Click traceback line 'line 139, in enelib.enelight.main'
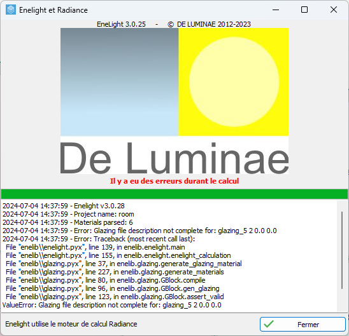The width and height of the screenshot is (349, 336). click(96, 247)
